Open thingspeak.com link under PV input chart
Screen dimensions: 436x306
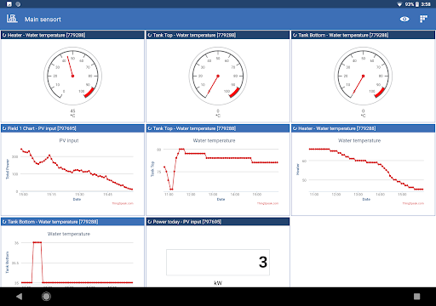point(123,203)
